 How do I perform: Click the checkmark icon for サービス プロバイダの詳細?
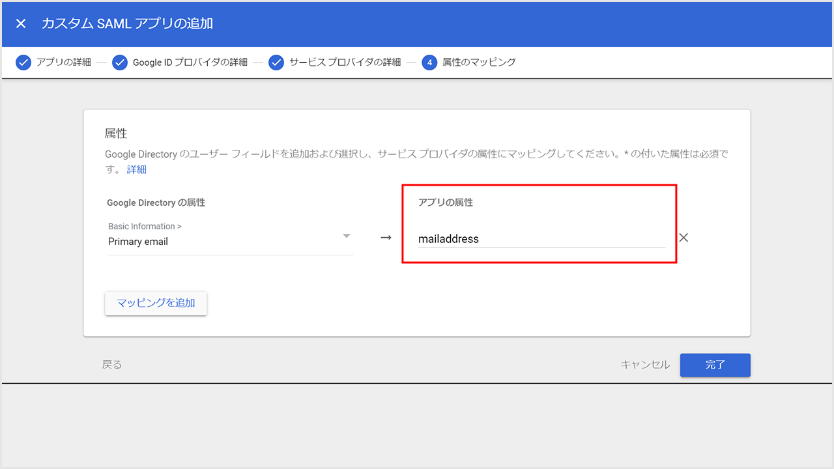pos(276,63)
